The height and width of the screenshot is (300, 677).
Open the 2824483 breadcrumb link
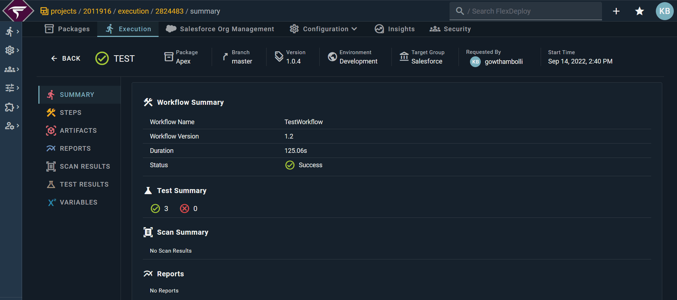(x=169, y=11)
